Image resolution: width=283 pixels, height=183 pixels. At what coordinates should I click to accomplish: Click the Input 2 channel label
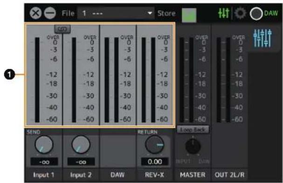click(81, 175)
